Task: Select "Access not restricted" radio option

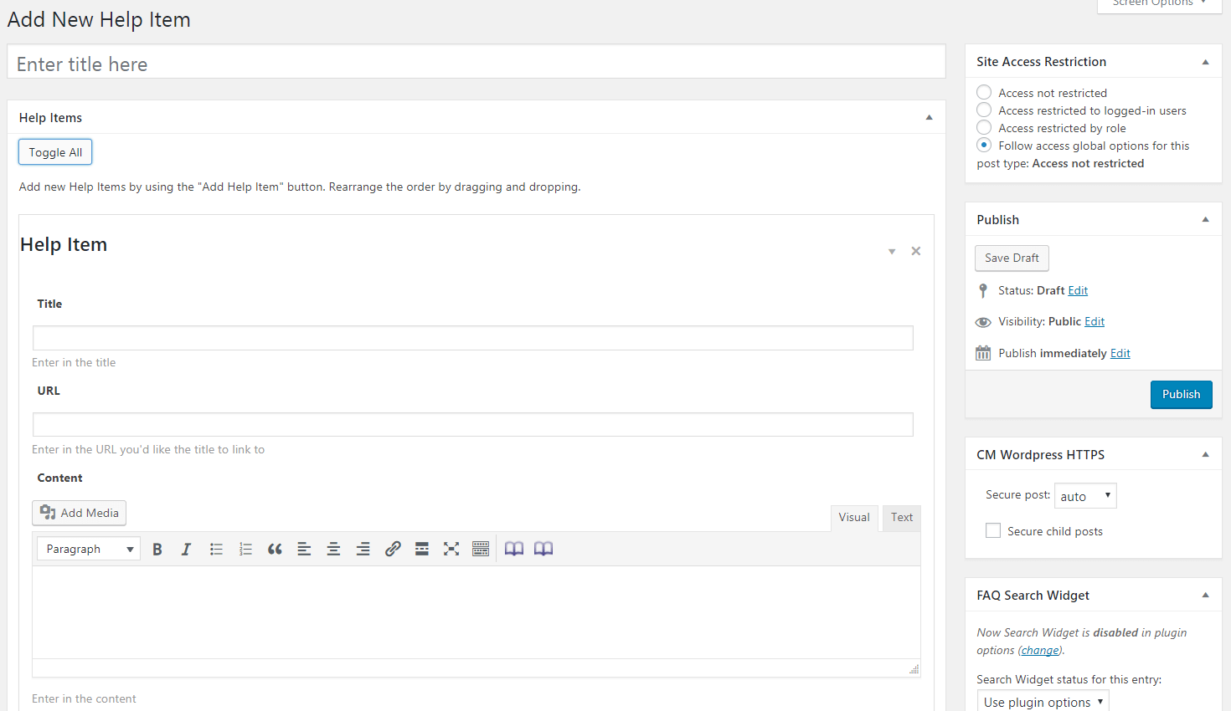Action: pos(985,93)
